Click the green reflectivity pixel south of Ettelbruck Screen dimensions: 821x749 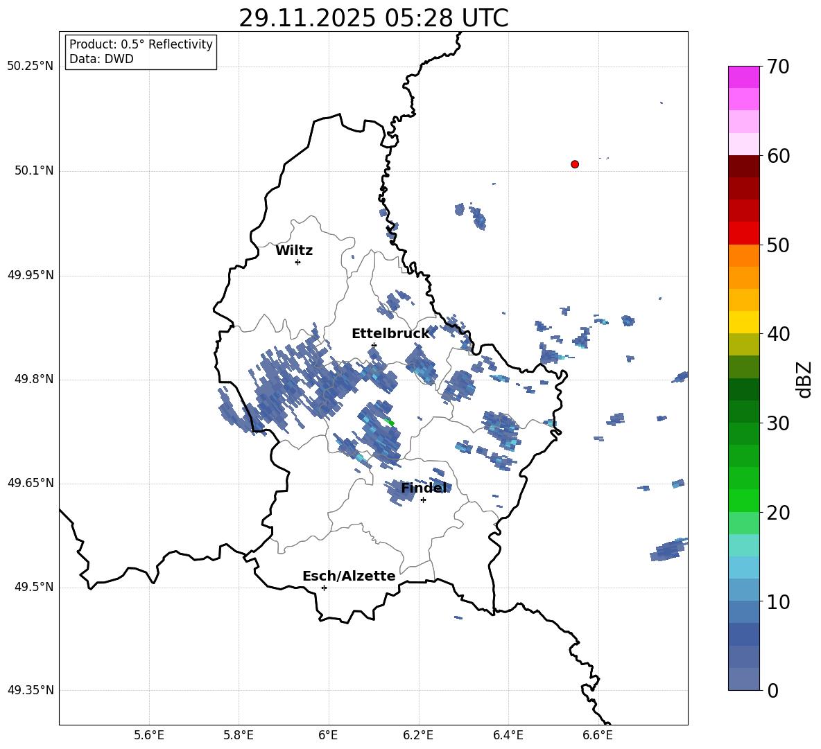390,421
